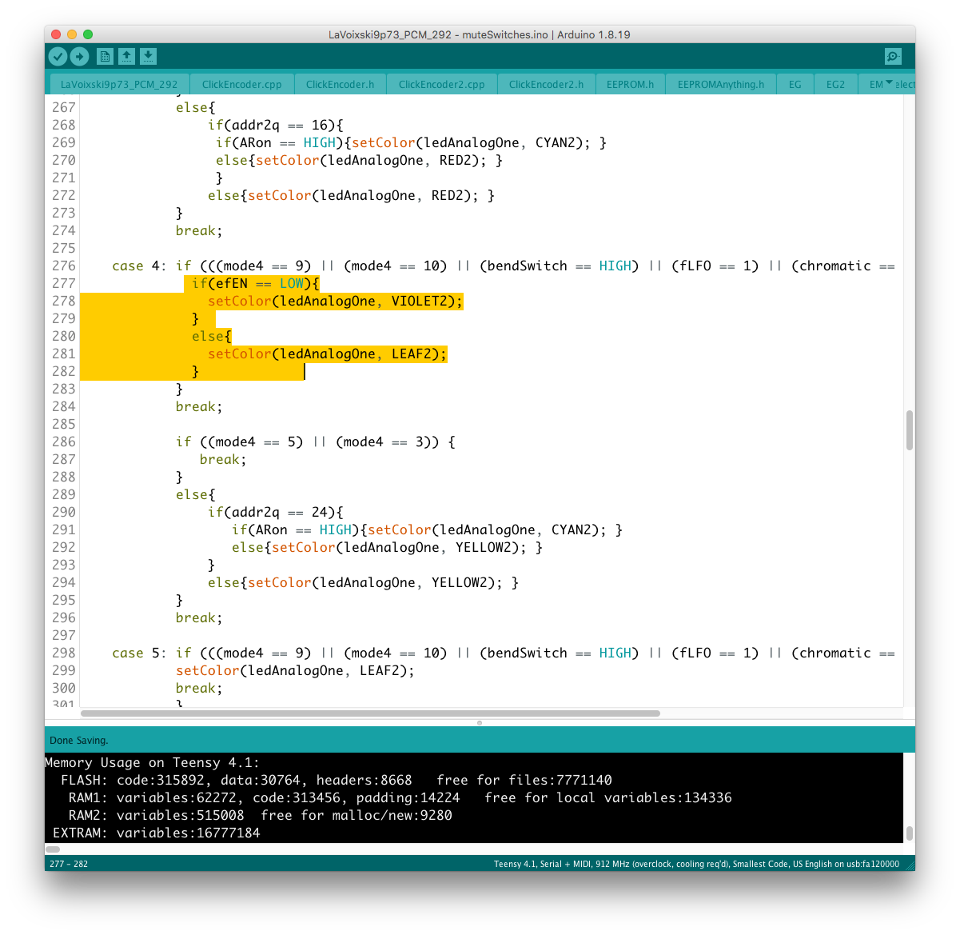Viewport: 960px width, 935px height.
Task: Open the Serial Monitor magnifier icon
Action: coord(893,56)
